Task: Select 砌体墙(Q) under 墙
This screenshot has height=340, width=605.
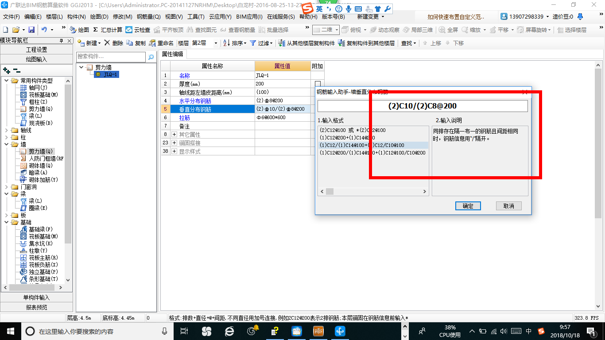Action: point(37,166)
